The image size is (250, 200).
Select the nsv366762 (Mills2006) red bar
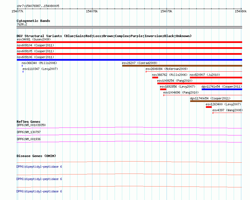(x=155, y=78)
